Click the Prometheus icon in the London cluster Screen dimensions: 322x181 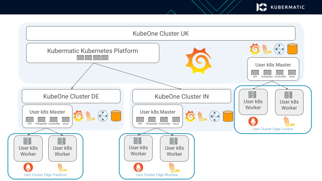[253, 121]
